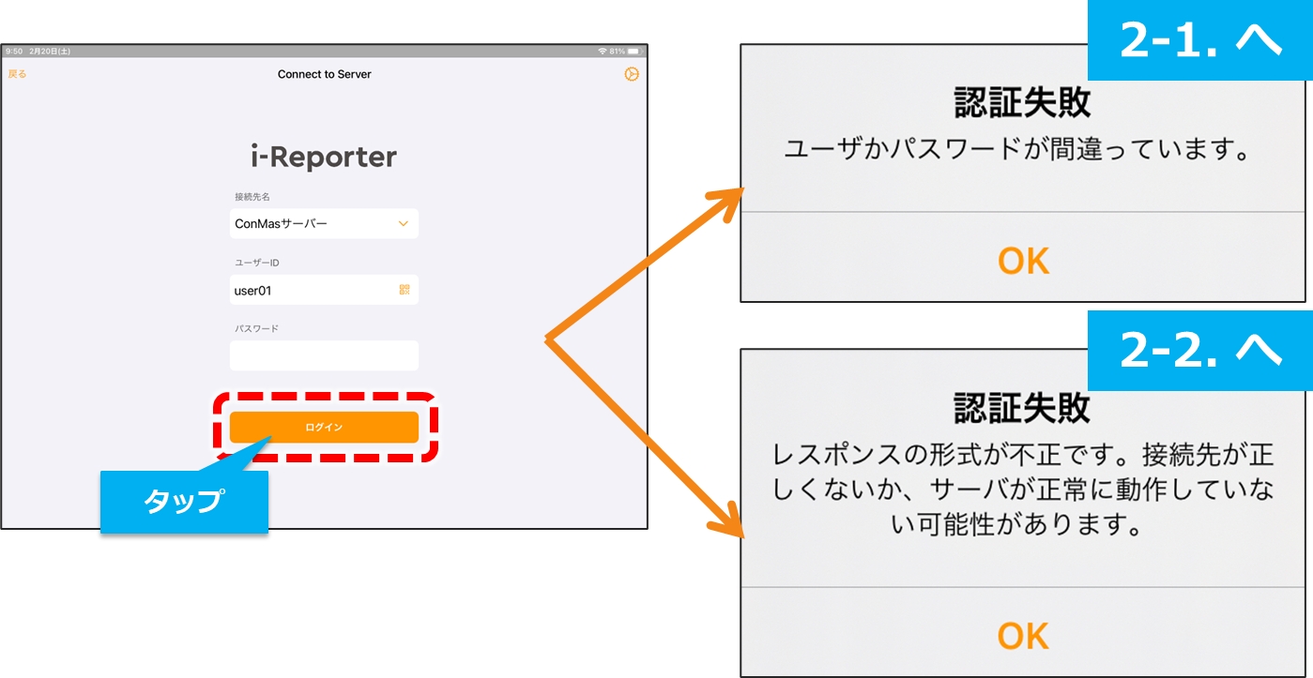
Task: Tap OK in レスポンスの形式が不正 dialog
Action: pyautogui.click(x=1024, y=637)
